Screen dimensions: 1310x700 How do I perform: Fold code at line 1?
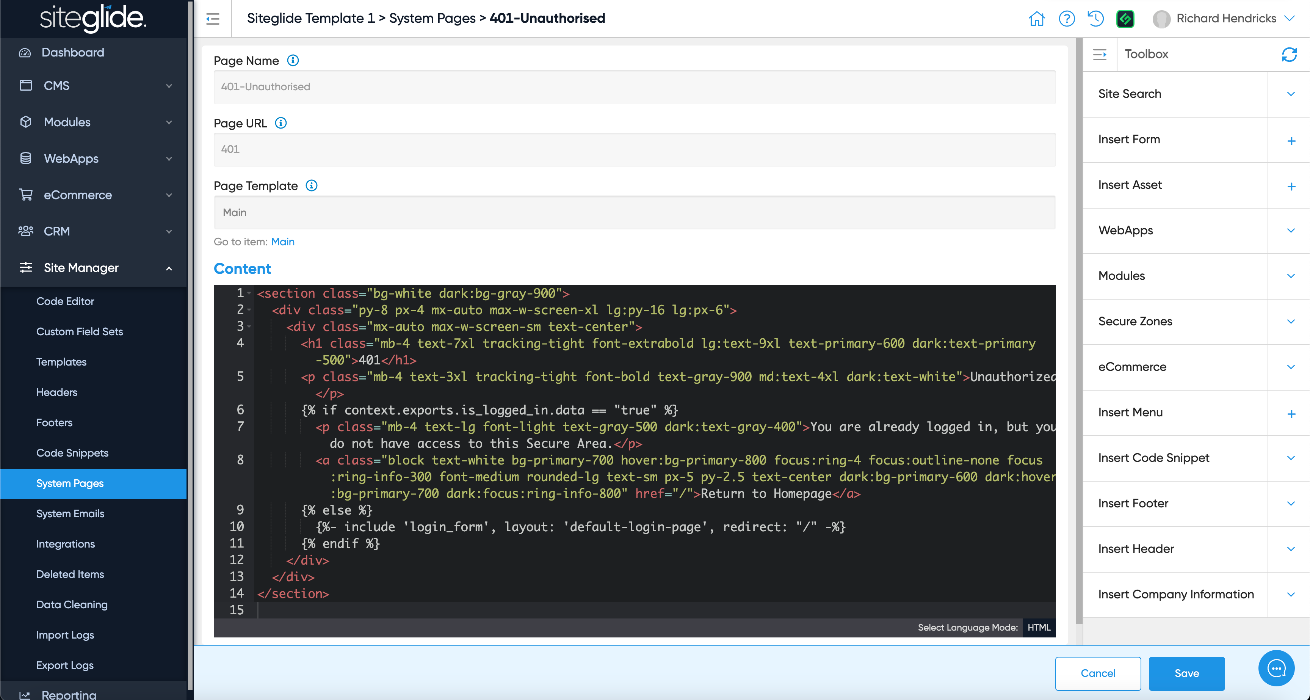249,293
